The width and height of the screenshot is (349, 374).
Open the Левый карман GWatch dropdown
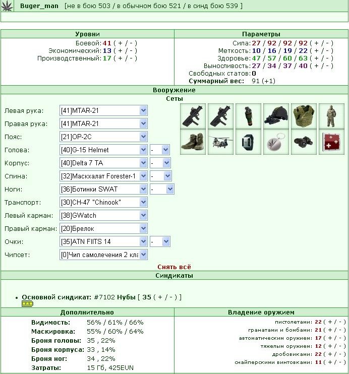[x=103, y=216]
